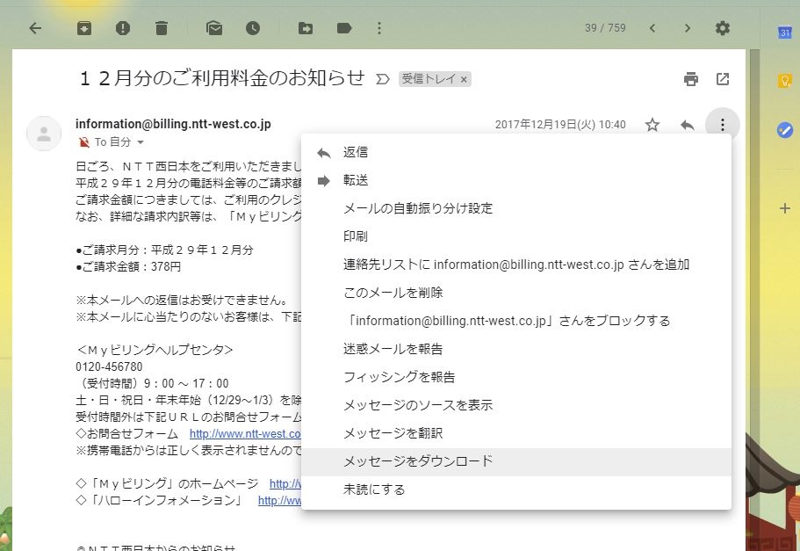This screenshot has height=551, width=800.
Task: Choose フィッシングを報告
Action: pos(515,377)
